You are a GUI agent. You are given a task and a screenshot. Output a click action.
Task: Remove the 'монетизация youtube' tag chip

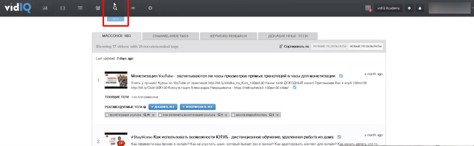(153, 115)
